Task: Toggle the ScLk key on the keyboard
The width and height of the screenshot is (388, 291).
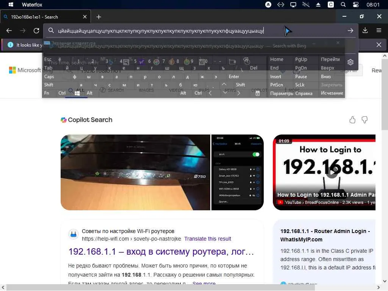Action: click(300, 84)
